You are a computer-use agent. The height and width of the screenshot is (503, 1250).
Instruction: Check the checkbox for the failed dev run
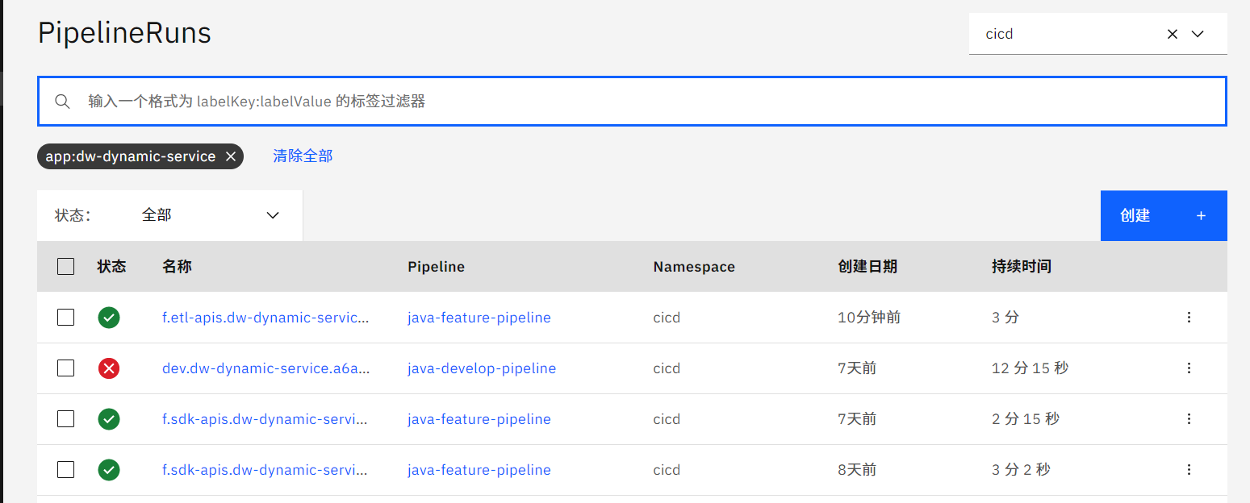tap(65, 368)
